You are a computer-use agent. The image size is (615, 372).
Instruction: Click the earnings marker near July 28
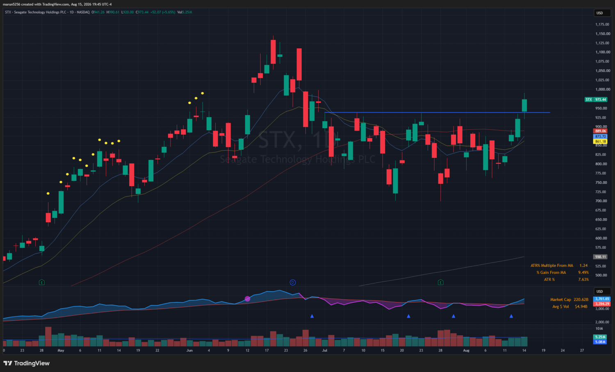click(440, 282)
